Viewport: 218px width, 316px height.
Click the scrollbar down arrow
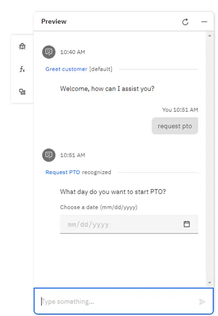(x=210, y=283)
